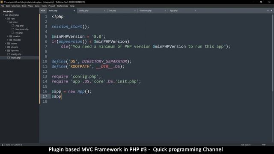
Task: Click the FOLDERS sidebar heading
Action: tap(8, 12)
